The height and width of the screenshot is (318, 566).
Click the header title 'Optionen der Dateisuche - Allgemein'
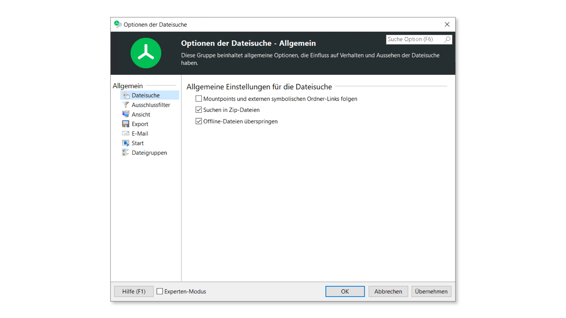(248, 43)
